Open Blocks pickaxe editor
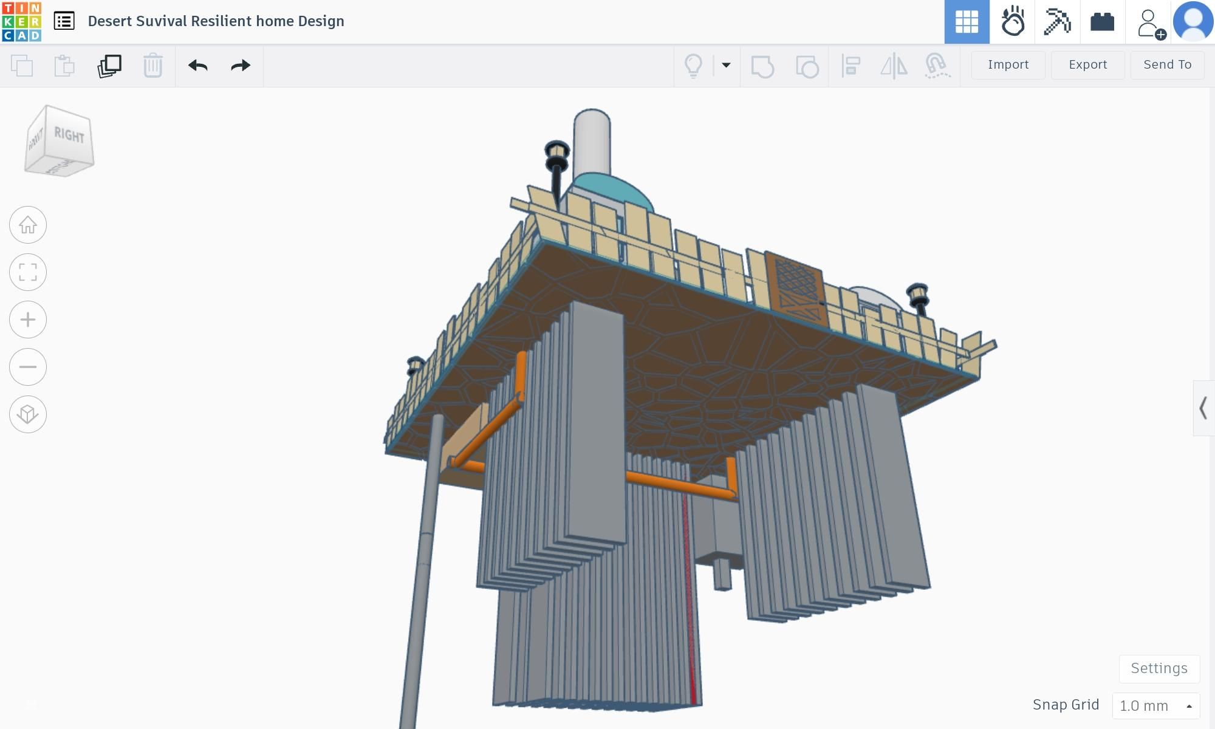The height and width of the screenshot is (729, 1215). pos(1057,22)
